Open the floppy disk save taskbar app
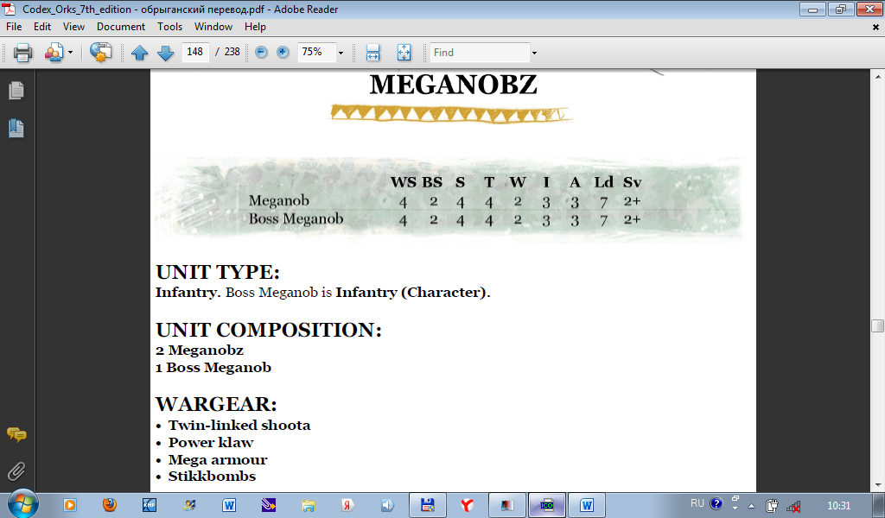Screen dimensions: 885x518 (x=428, y=505)
